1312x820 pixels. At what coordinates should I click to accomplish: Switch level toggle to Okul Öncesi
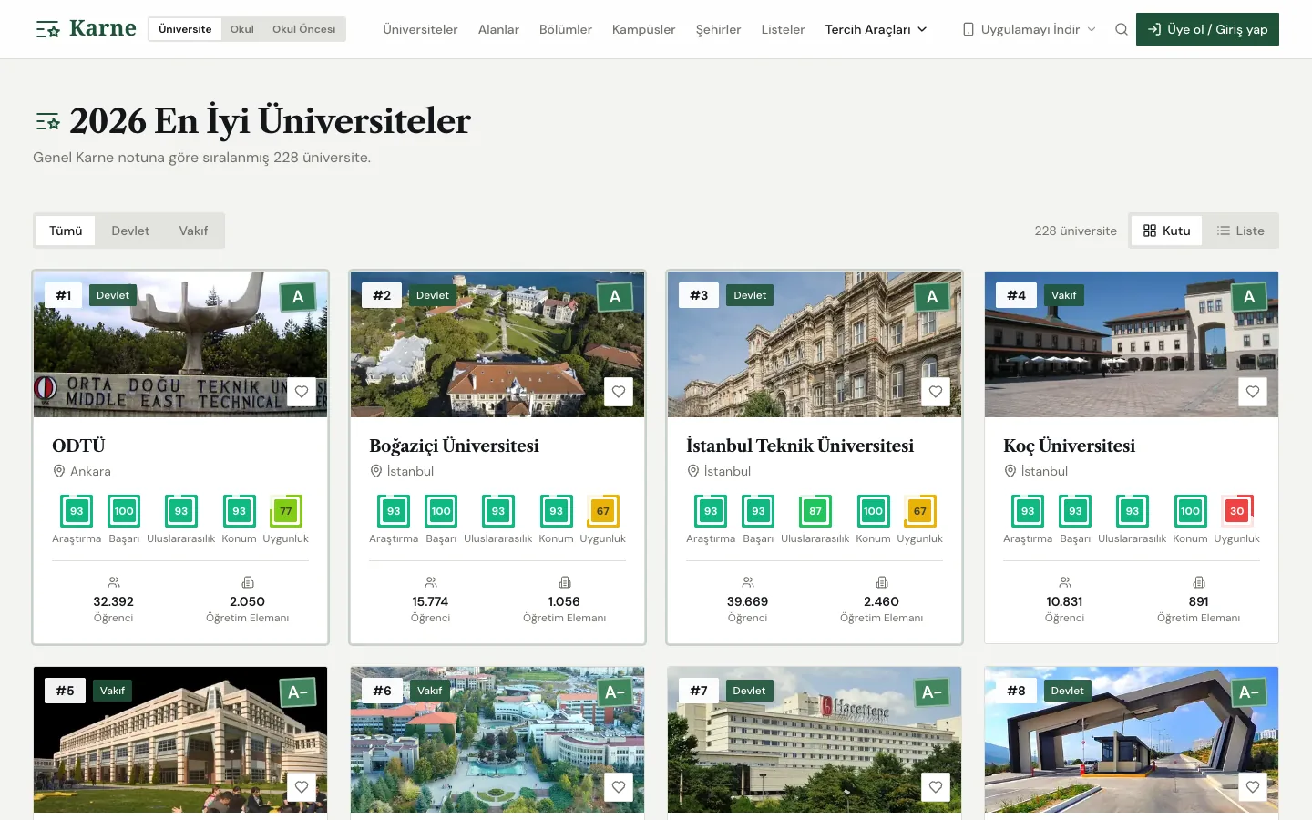[x=304, y=29]
